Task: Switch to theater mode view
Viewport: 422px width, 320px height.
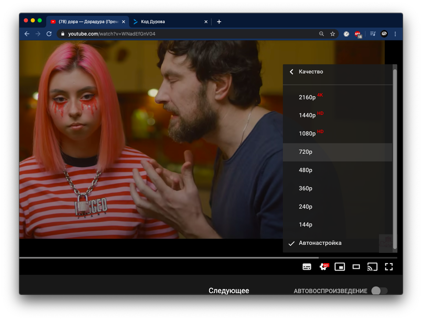Action: pyautogui.click(x=356, y=267)
